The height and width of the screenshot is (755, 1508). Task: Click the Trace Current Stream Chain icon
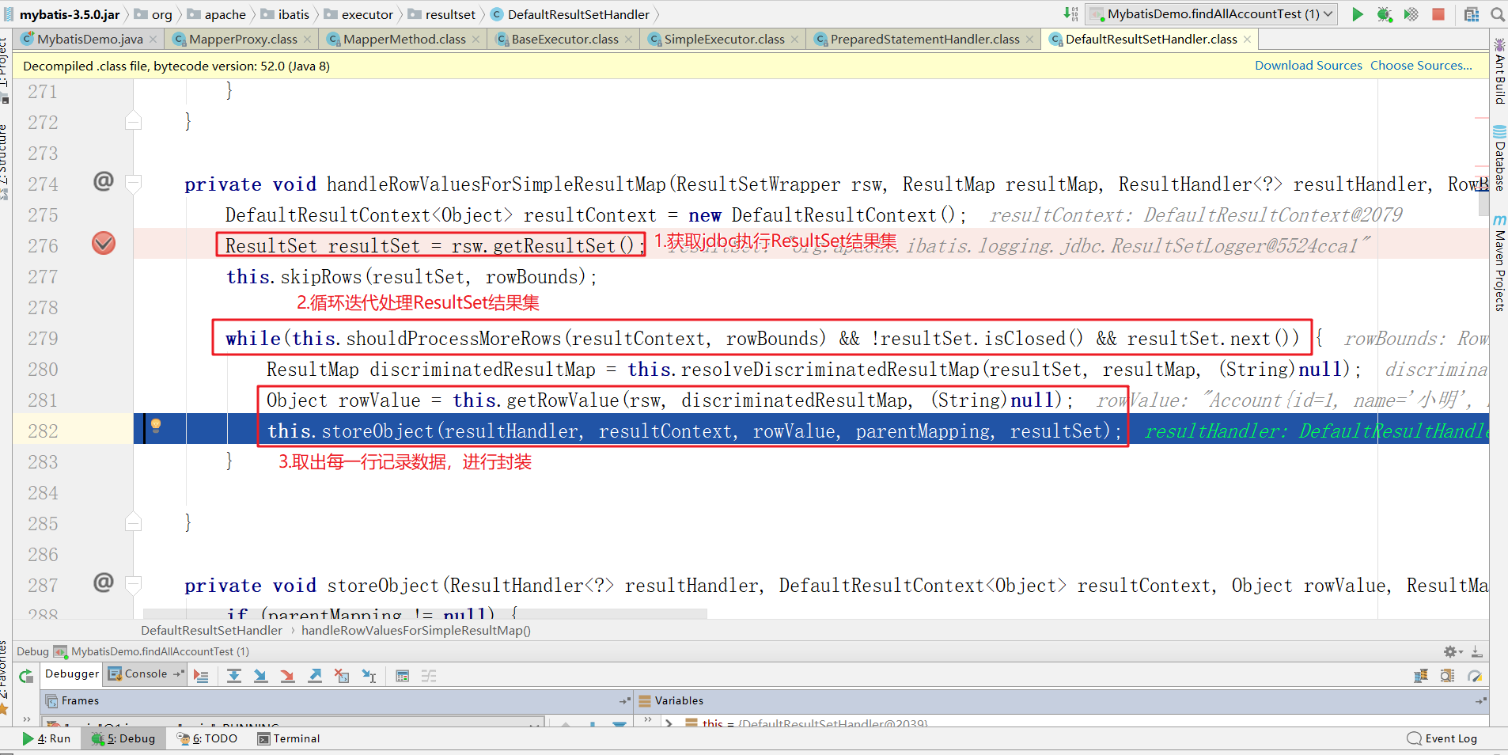[429, 677]
